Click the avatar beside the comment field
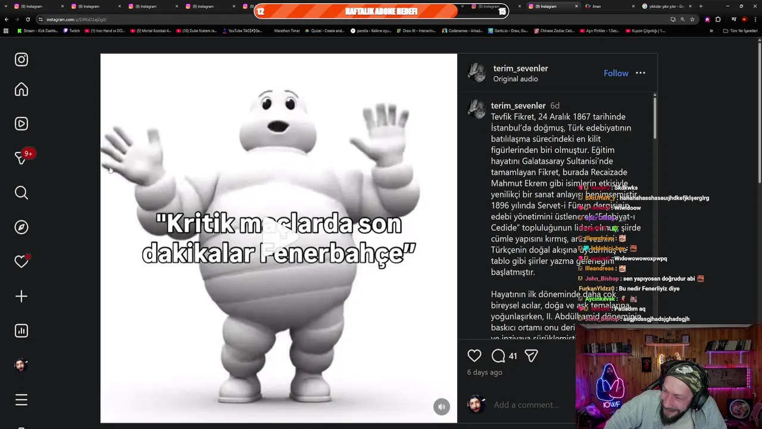762x429 pixels. coord(476,405)
